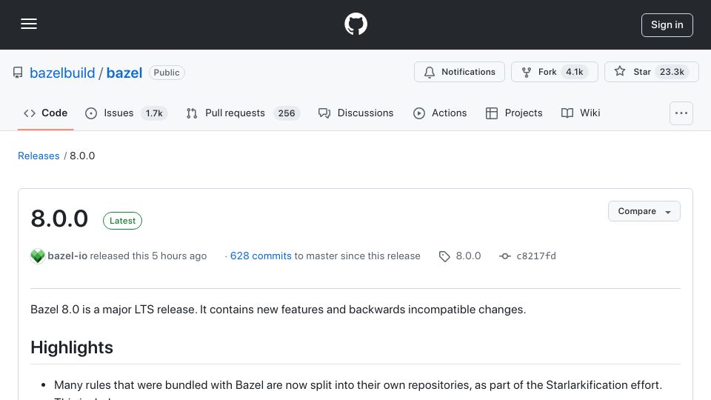Go back to Releases breadcrumb

39,156
